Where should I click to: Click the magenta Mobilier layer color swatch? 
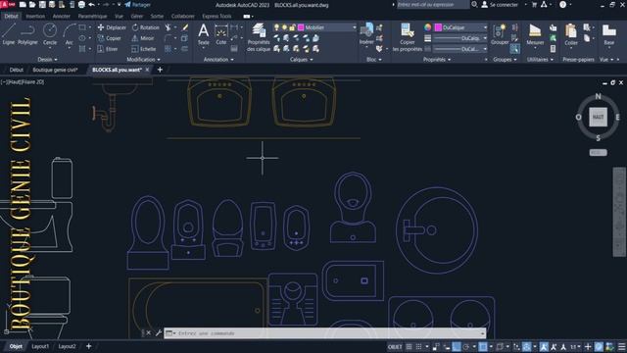click(301, 27)
